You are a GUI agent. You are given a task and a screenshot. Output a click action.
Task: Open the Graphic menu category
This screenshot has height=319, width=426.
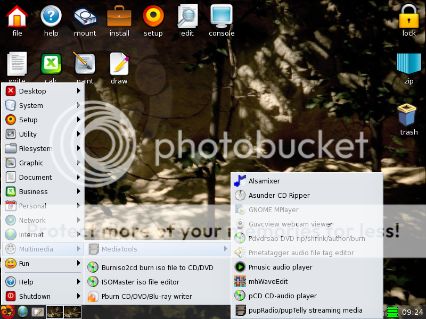tap(43, 163)
